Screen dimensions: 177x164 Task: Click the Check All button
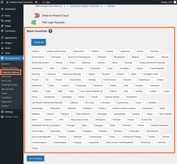(39, 42)
